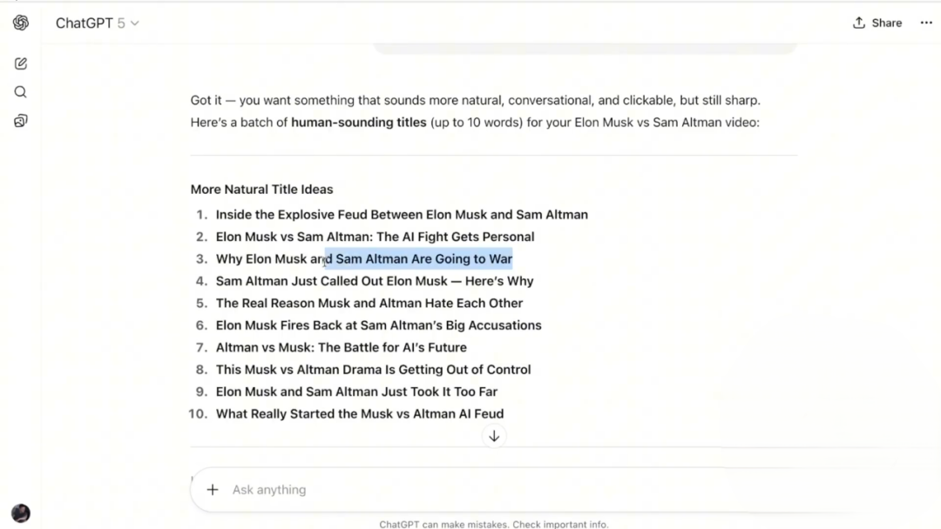Click the 'More Natural Title Ideas' heading
This screenshot has width=941, height=529.
pyautogui.click(x=261, y=190)
